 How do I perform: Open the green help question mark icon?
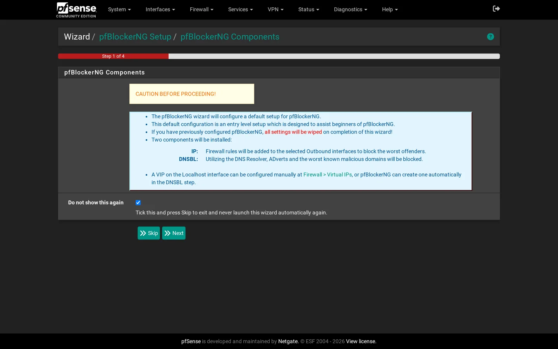[491, 36]
